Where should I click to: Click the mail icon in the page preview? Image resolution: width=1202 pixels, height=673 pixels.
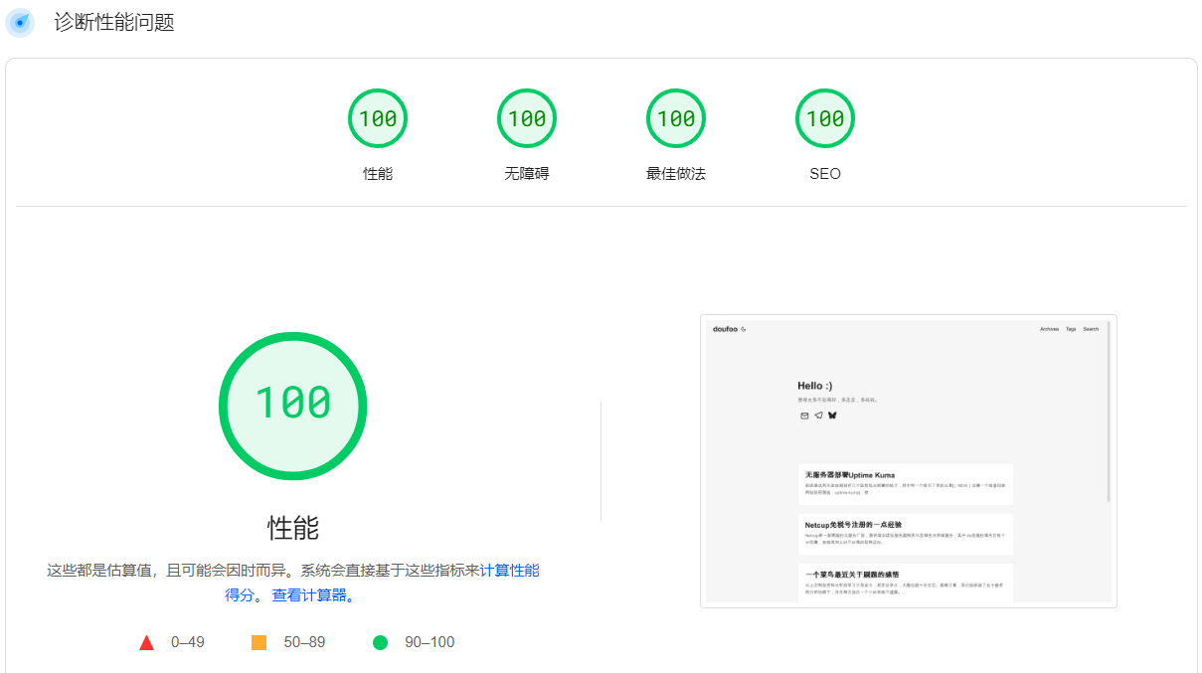pos(804,416)
